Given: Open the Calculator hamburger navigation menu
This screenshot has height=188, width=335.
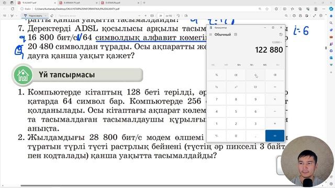Looking at the screenshot, I should (x=210, y=34).
